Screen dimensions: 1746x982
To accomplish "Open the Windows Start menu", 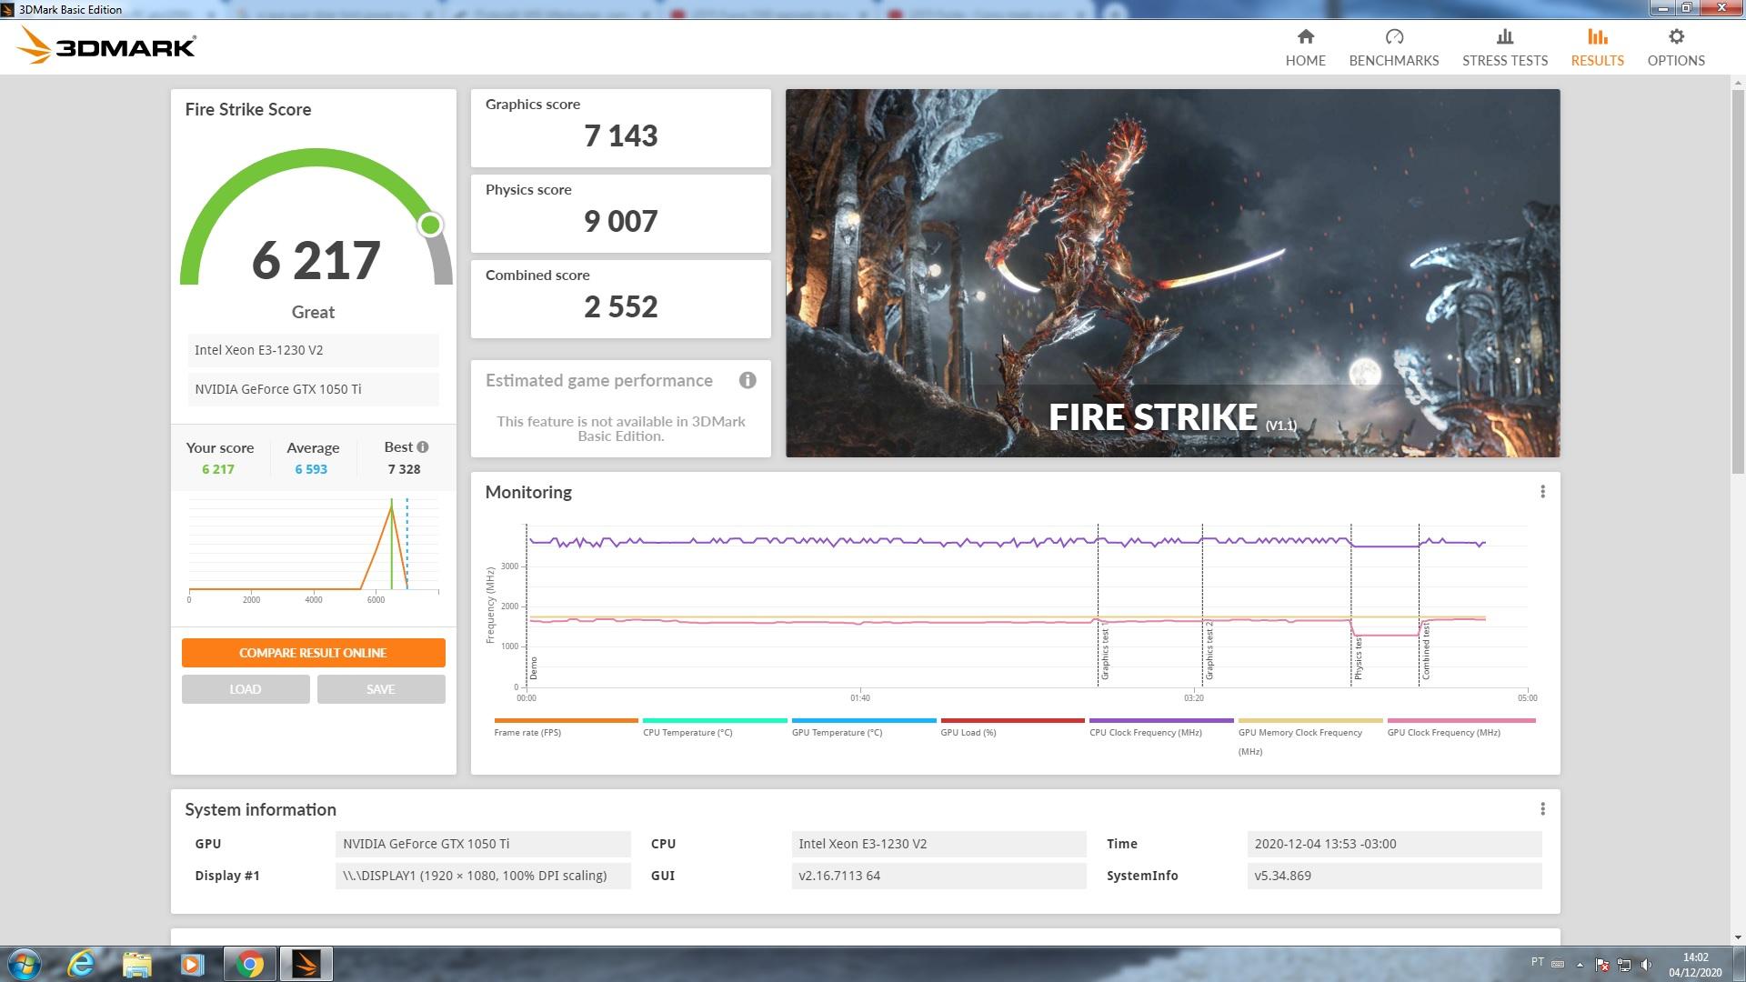I will pyautogui.click(x=24, y=964).
